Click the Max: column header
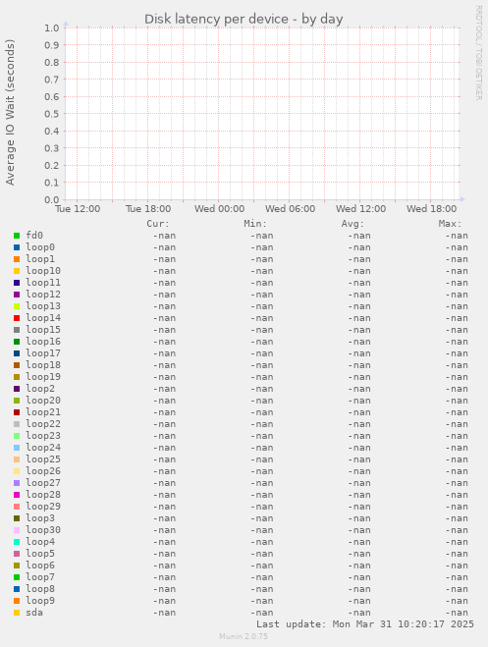488x647 pixels. pos(450,224)
